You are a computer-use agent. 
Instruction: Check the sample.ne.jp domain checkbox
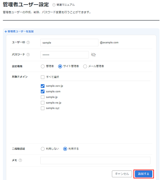coord(42,102)
